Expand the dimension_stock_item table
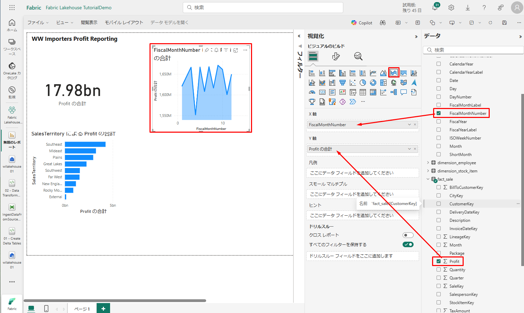Viewport: 524px width, 313px height. pos(428,171)
